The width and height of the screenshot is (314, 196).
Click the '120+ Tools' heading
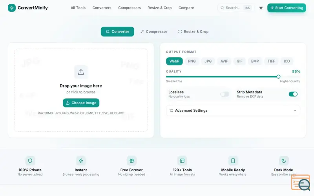point(182,170)
